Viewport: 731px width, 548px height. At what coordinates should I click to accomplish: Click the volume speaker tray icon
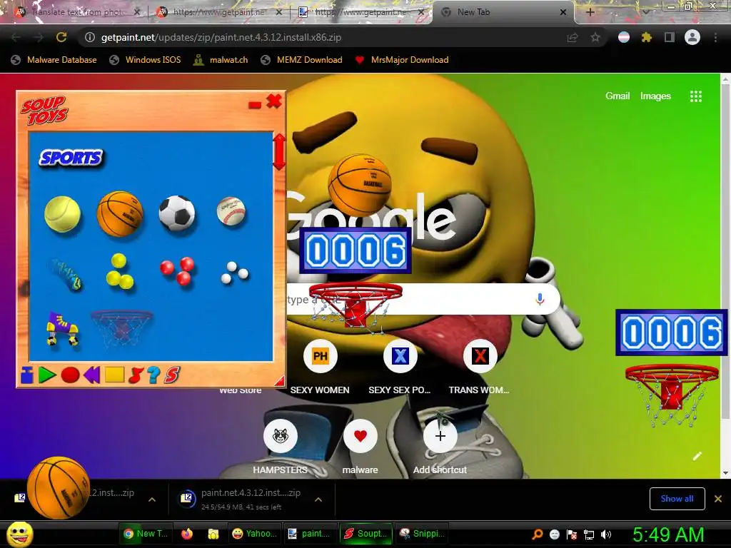(x=605, y=534)
